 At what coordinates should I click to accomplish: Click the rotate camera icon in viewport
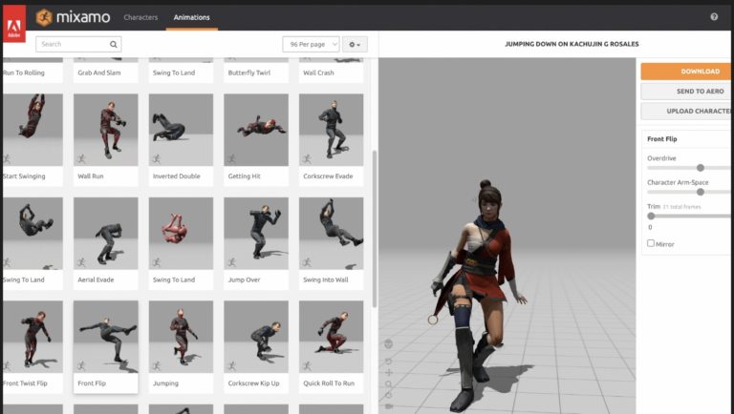point(388,362)
